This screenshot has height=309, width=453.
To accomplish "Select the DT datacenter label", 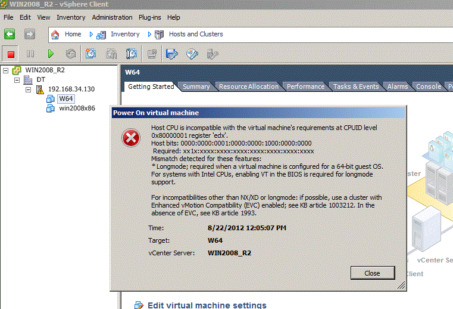I will tap(40, 80).
